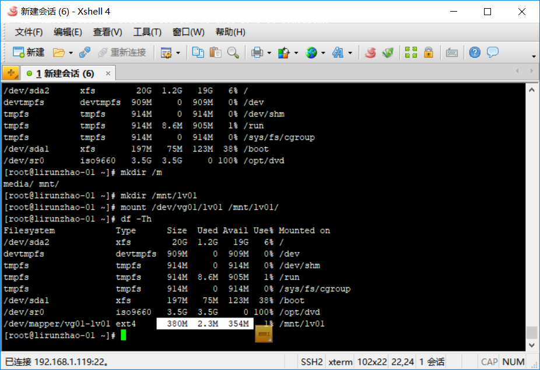Click '/dev/mapper/vg01-lv01' in terminal output
The image size is (540, 370).
57,324
